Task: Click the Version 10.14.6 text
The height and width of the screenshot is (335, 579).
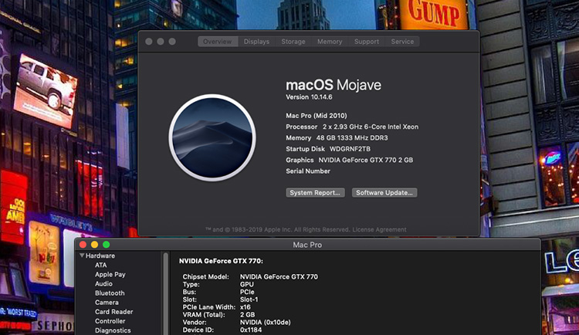Action: (x=309, y=97)
